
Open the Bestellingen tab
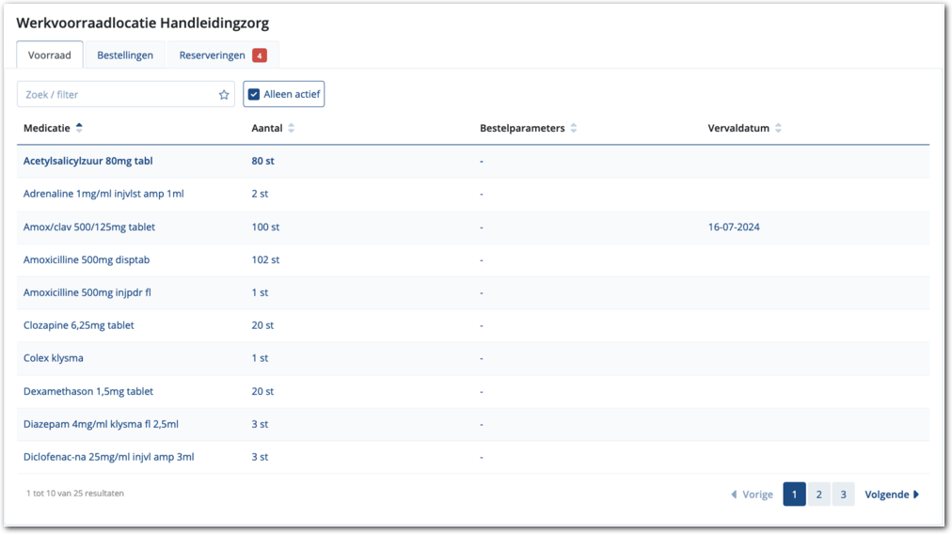(x=125, y=55)
